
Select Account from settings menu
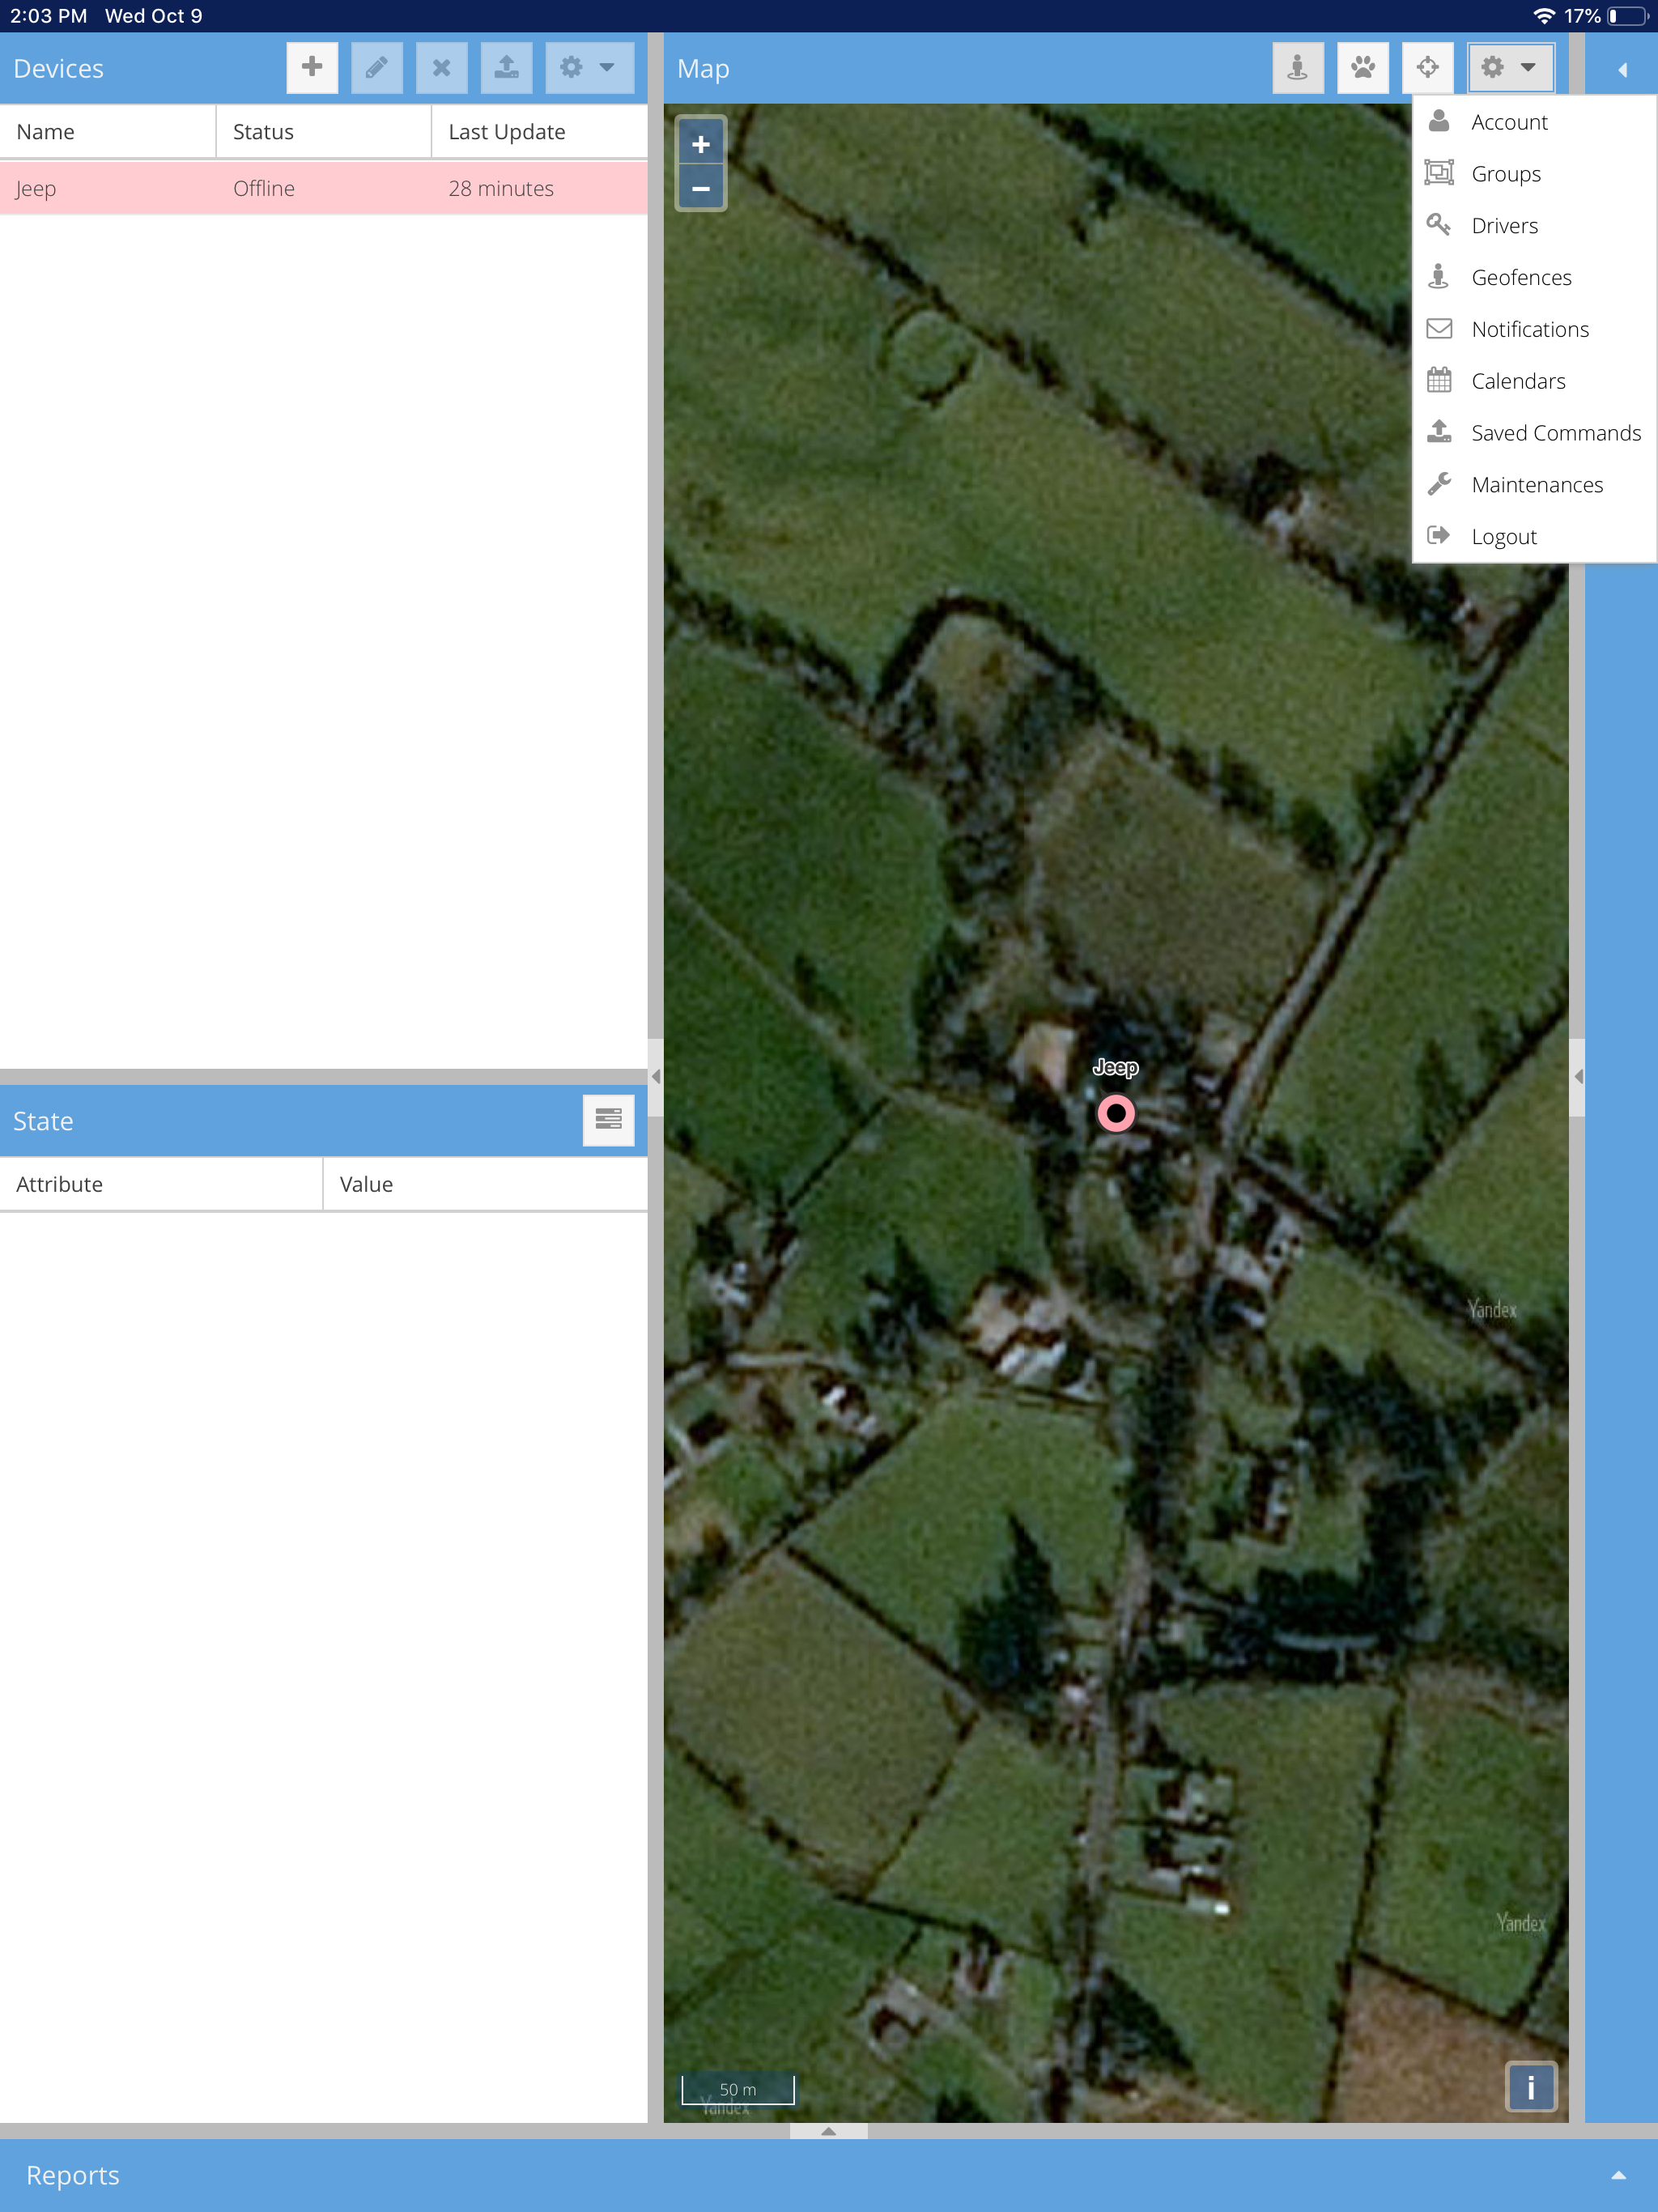tap(1508, 122)
